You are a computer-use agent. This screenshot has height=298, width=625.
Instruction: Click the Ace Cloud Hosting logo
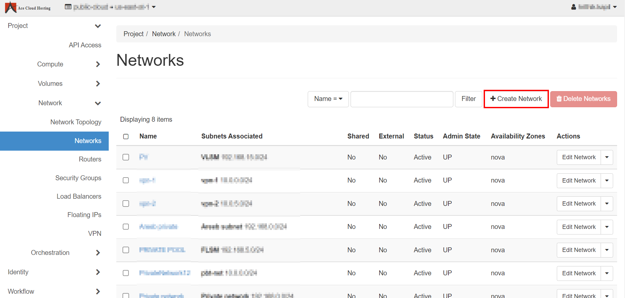[28, 7]
